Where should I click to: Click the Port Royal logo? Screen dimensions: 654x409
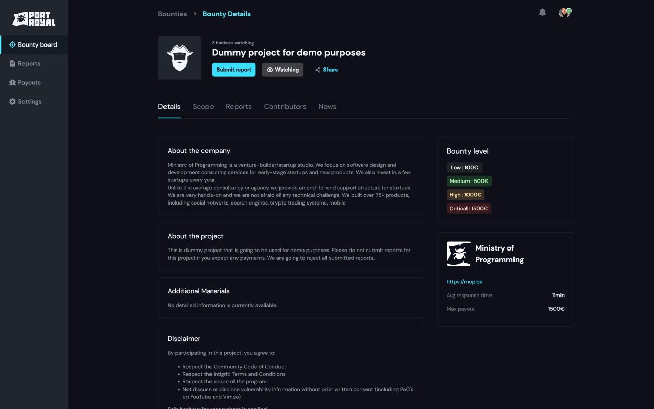(34, 19)
